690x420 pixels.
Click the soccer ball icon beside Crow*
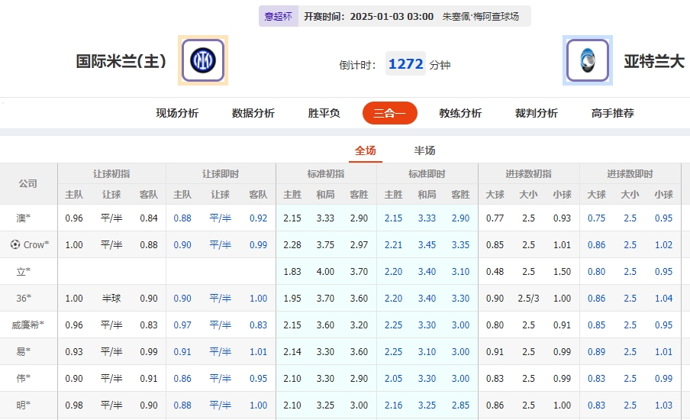tap(15, 244)
